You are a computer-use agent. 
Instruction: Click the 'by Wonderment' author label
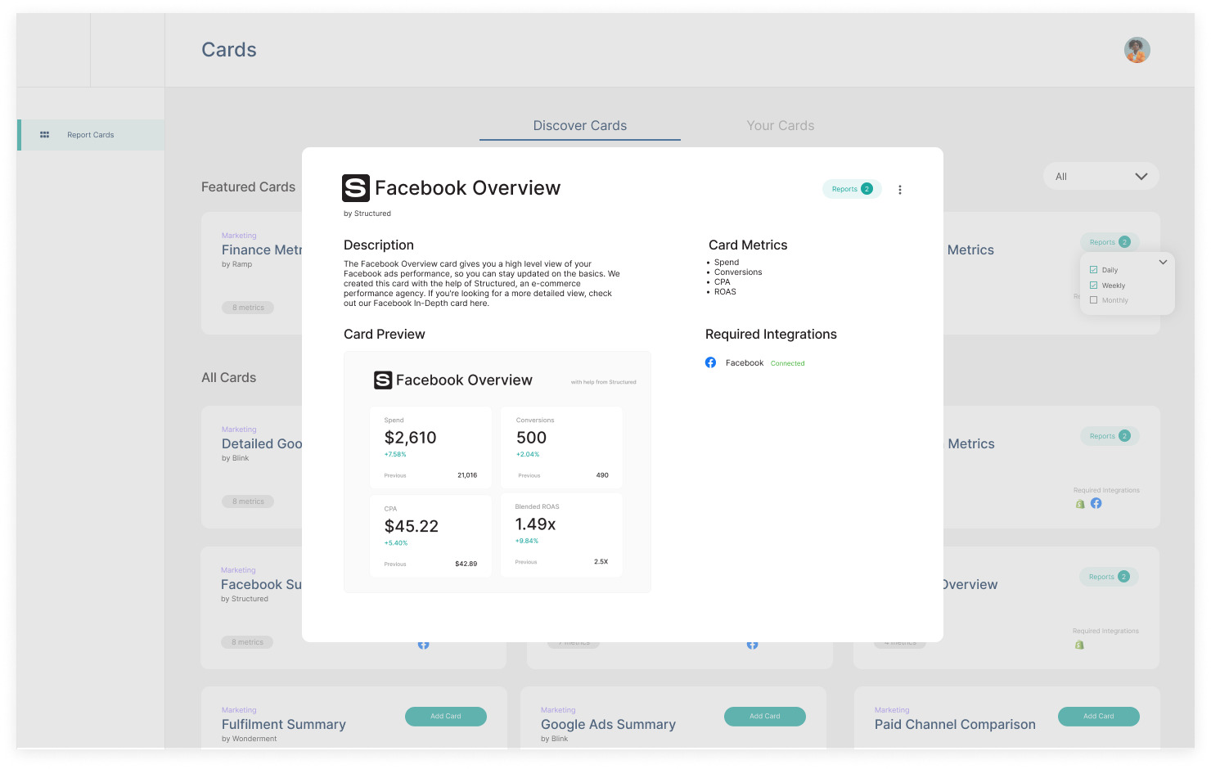point(250,739)
